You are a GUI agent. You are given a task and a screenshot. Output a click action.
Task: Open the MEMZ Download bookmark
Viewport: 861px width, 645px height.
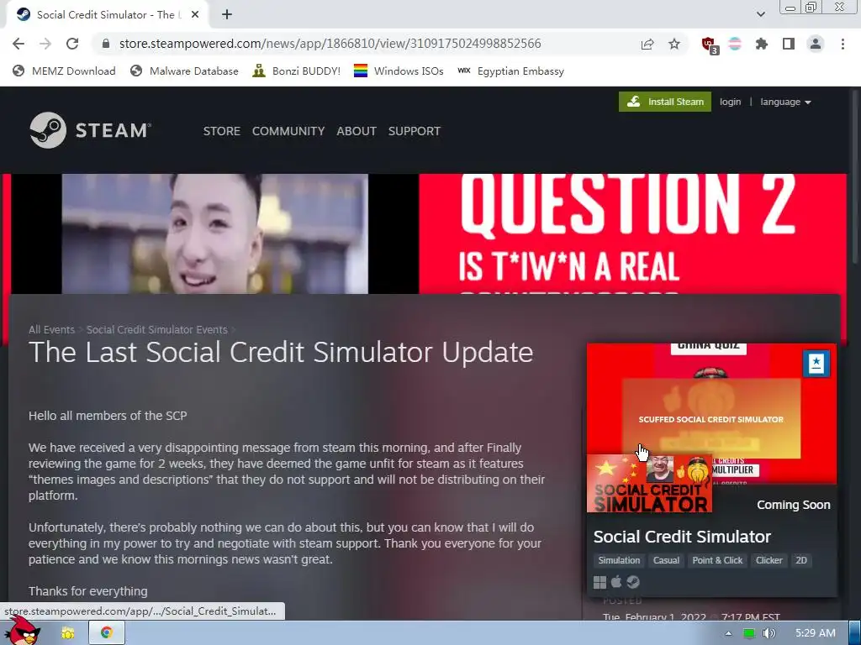pyautogui.click(x=64, y=71)
